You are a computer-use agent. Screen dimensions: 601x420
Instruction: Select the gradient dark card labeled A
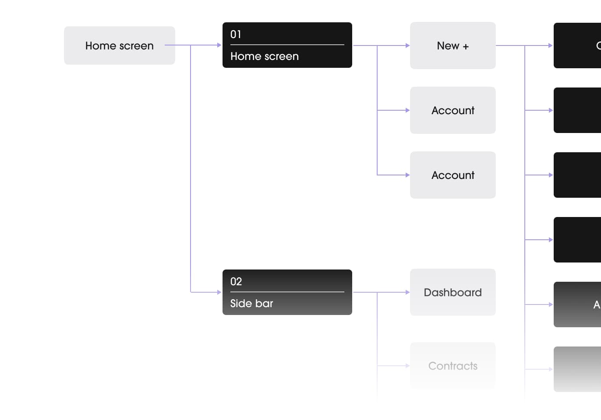[577, 304]
